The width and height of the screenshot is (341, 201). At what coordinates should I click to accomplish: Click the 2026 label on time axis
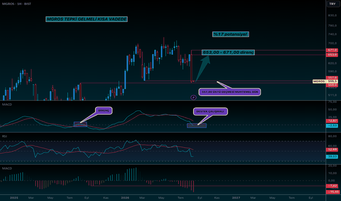[x=125, y=198]
